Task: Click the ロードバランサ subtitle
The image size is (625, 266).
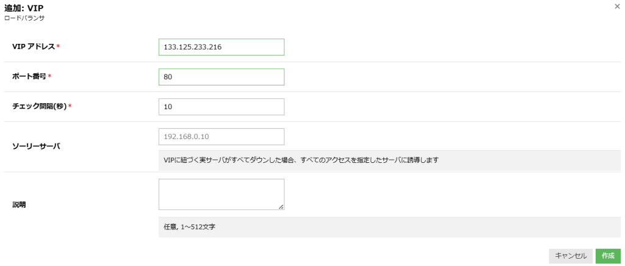Action: click(24, 18)
